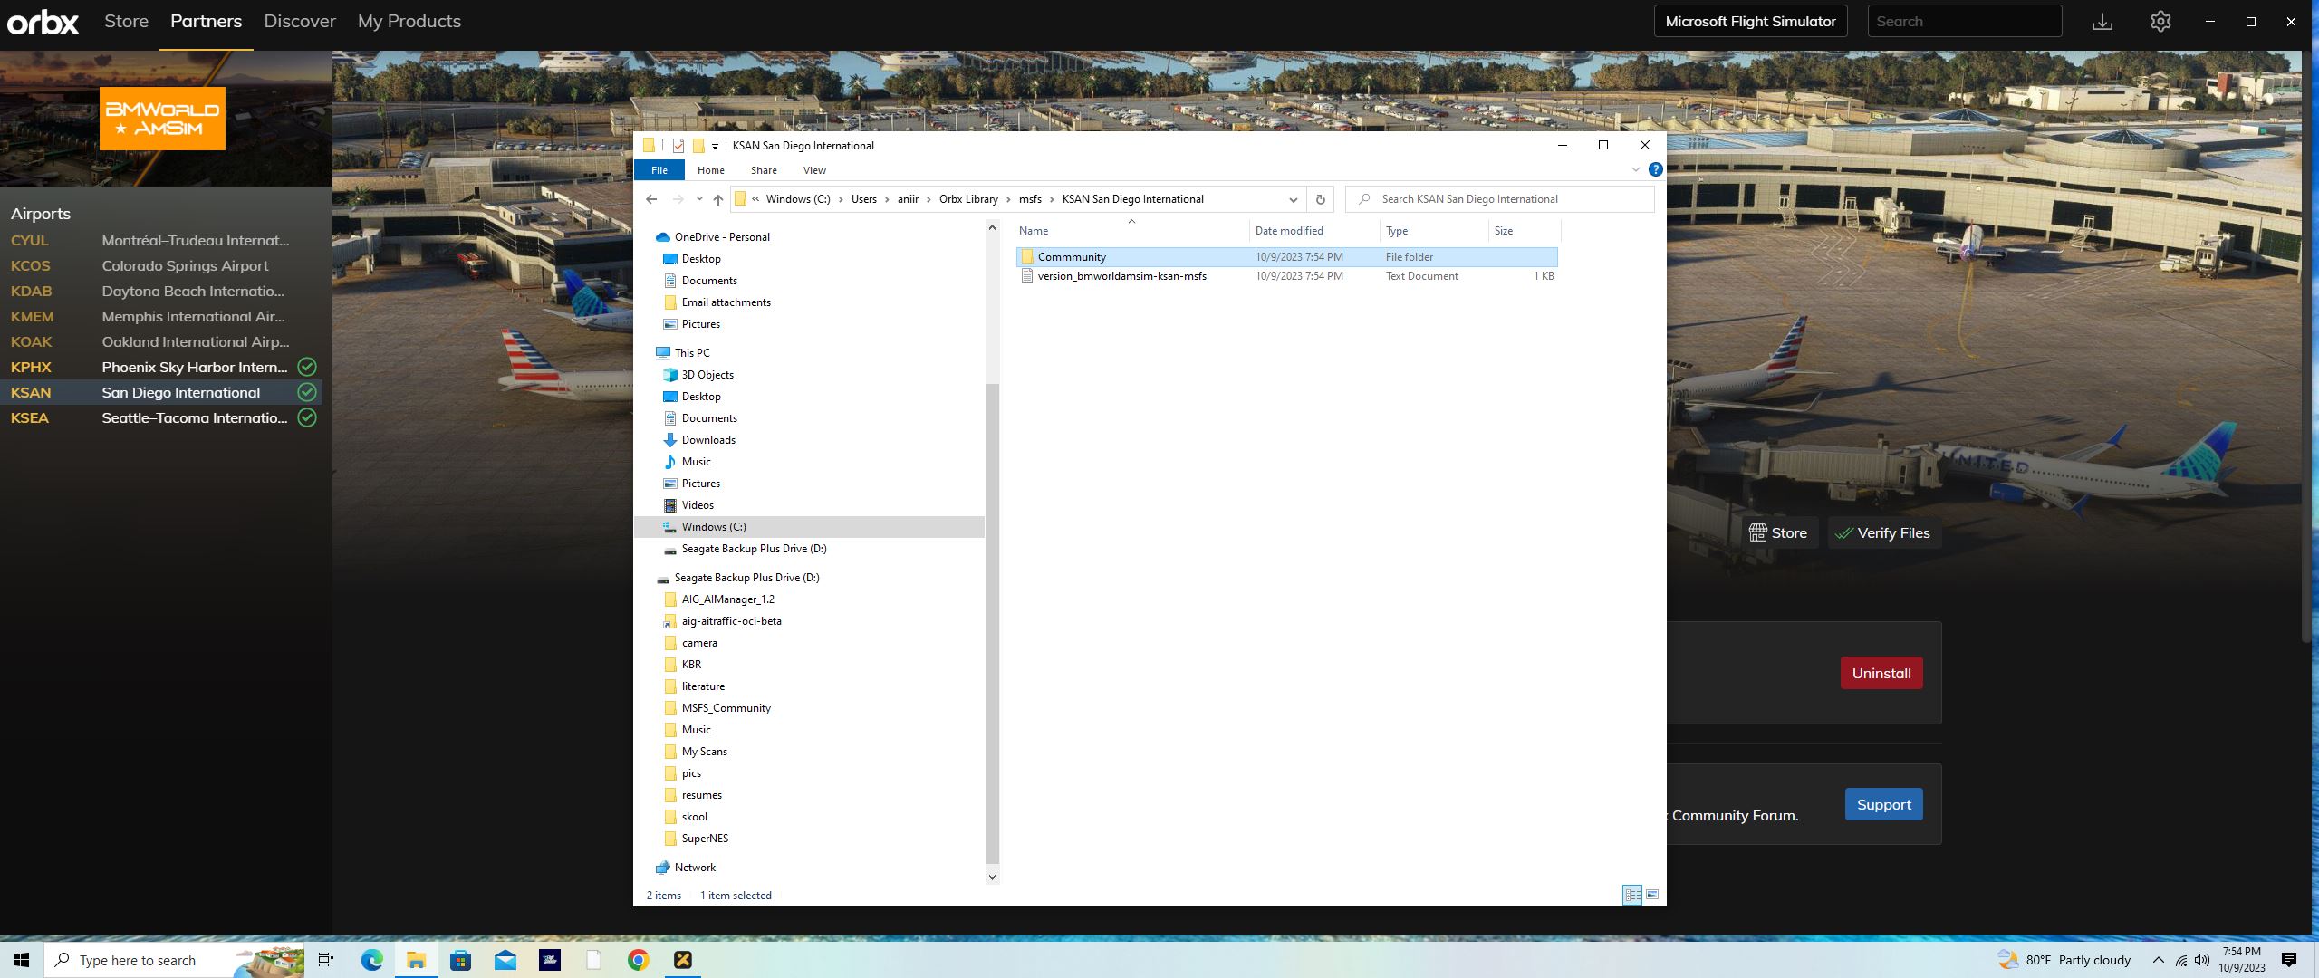Open the View ribbon tab
Image resolution: width=2319 pixels, height=978 pixels.
814,170
